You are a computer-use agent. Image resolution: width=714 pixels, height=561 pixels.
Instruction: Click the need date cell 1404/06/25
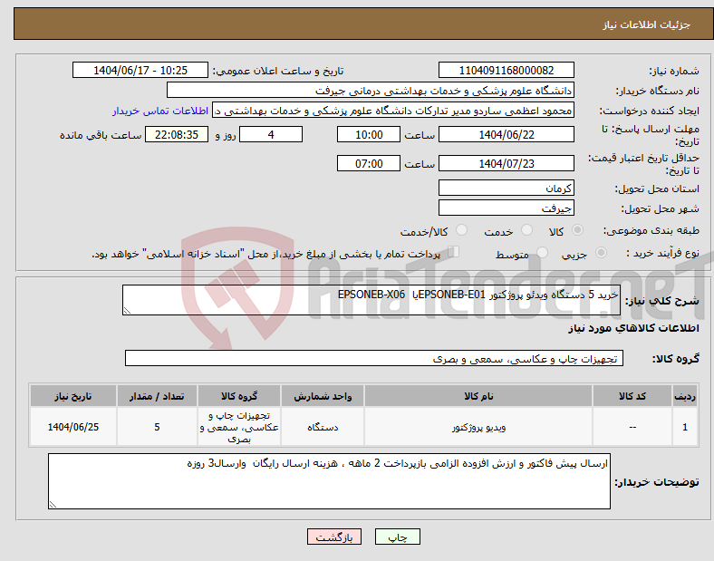pyautogui.click(x=72, y=427)
